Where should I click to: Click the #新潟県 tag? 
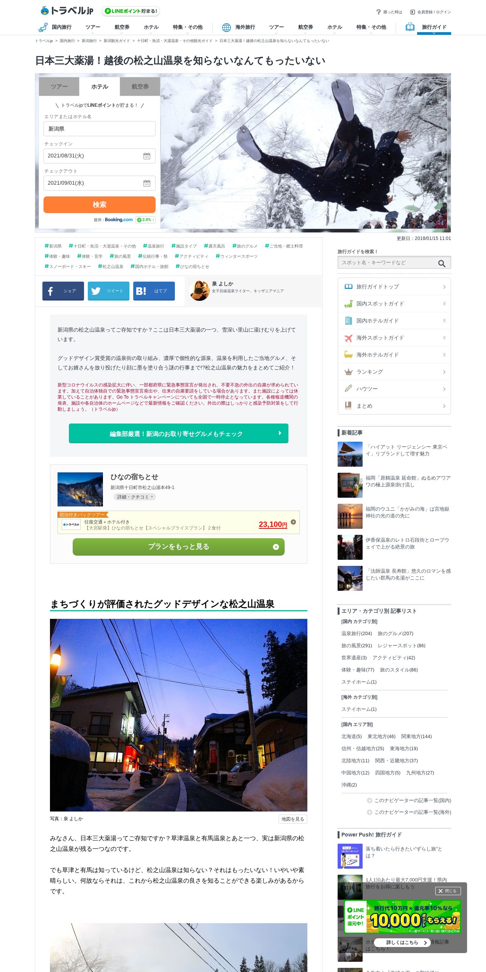pyautogui.click(x=53, y=246)
